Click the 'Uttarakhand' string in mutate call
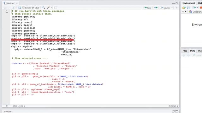 tap(70, 52)
